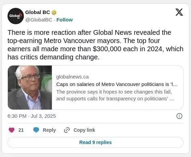Screen dimensions: 191x157
Task: Click the blue reply bubble icon
Action: point(36,130)
